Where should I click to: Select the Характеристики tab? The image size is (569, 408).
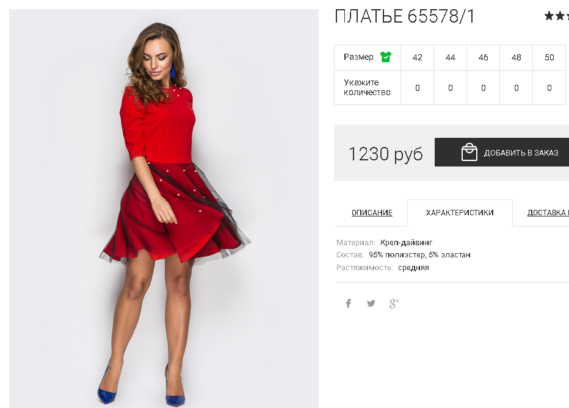click(x=460, y=213)
